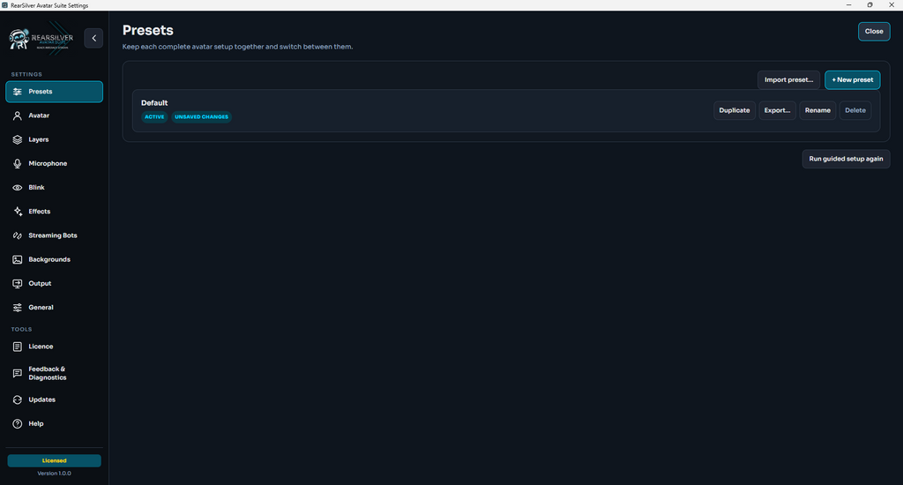Go to Microphone settings
The height and width of the screenshot is (485, 903).
(54, 164)
